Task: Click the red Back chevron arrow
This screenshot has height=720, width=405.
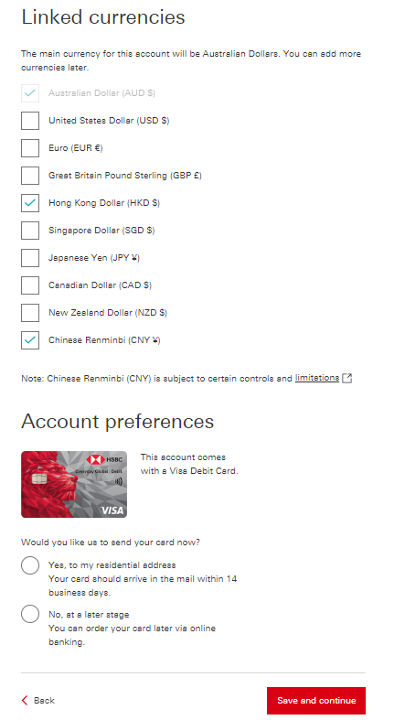Action: [25, 700]
